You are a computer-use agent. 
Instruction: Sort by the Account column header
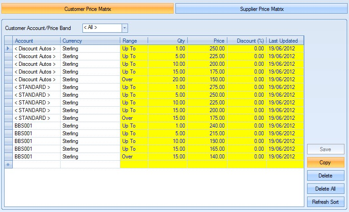pos(36,41)
